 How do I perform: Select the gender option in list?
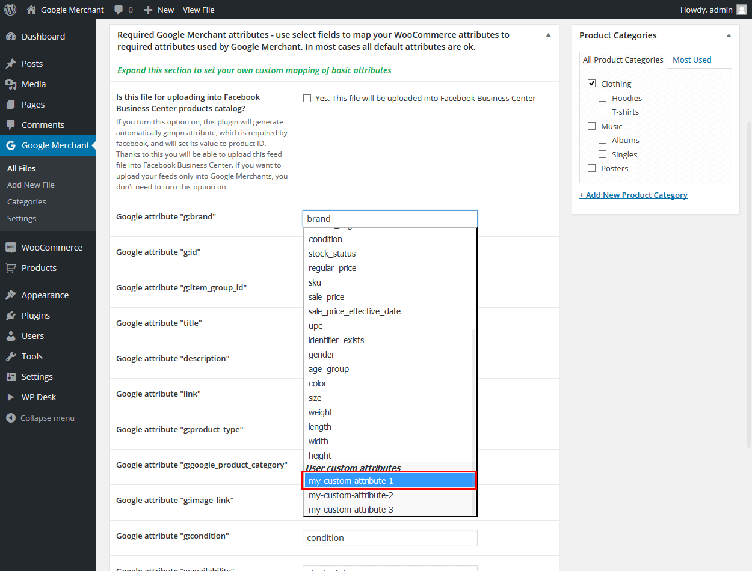390,355
